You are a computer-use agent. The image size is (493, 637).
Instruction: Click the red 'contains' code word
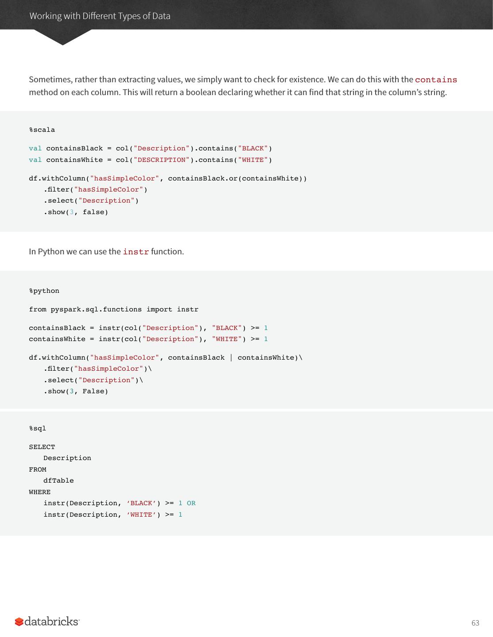pyautogui.click(x=436, y=80)
